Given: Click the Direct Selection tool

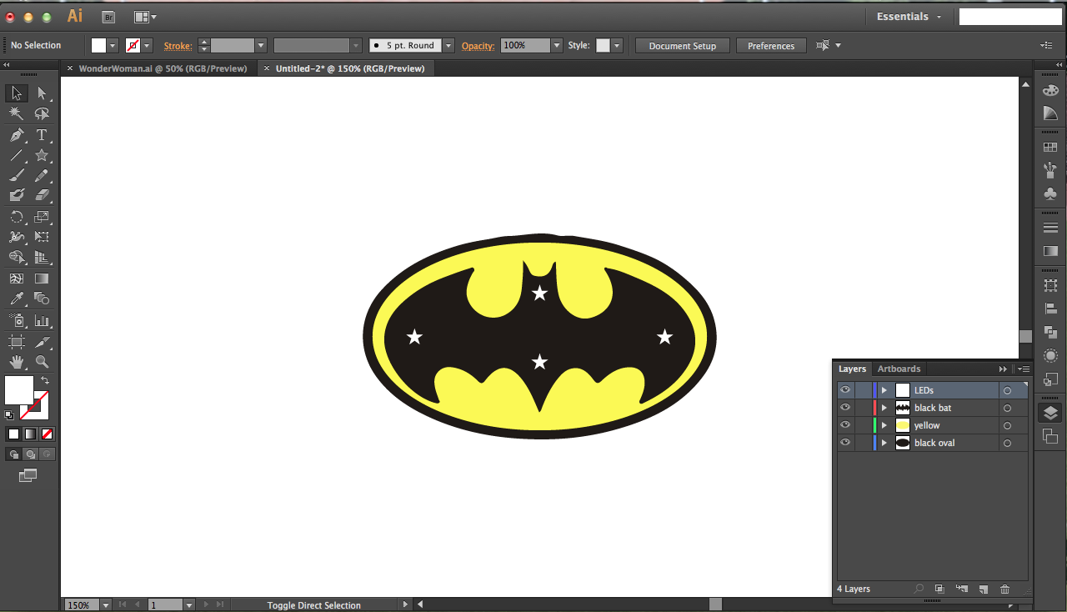Looking at the screenshot, I should point(42,93).
